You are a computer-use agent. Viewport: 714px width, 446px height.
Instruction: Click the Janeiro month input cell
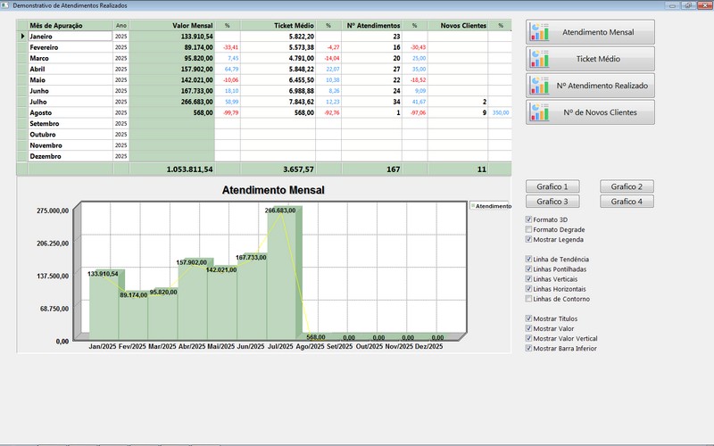pyautogui.click(x=70, y=37)
